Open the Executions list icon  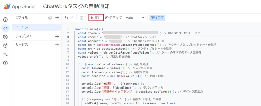click(5, 54)
